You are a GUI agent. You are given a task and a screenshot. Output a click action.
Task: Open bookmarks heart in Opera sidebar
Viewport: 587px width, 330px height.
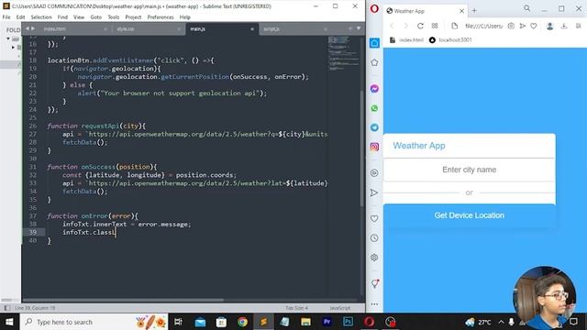coord(374,218)
